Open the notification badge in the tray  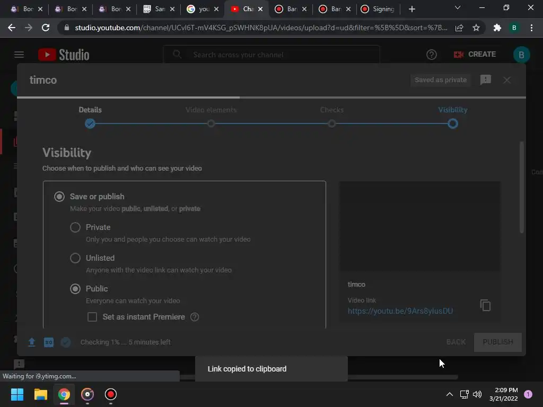click(x=528, y=394)
